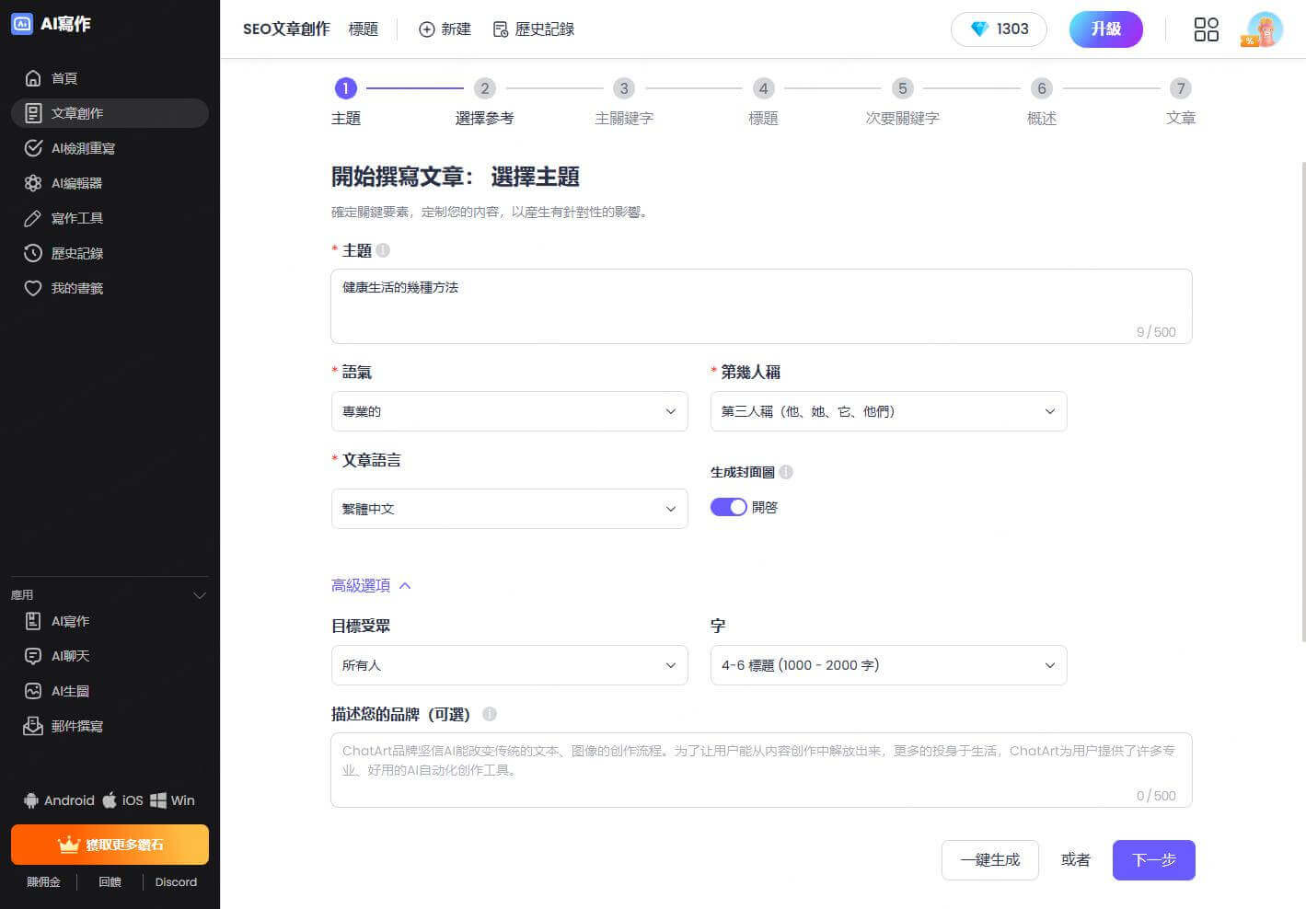1306x909 pixels.
Task: Click inside the 主題 text field
Action: point(761,306)
